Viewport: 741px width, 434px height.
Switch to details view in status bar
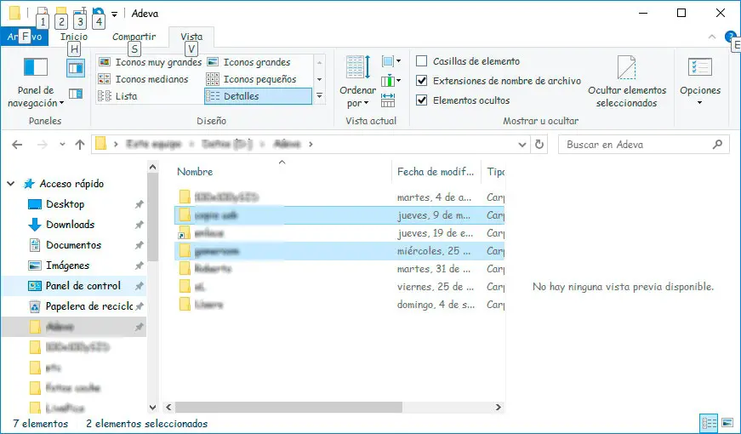point(709,423)
